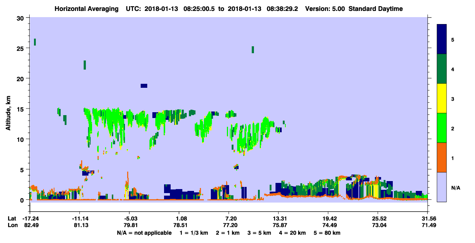Click the isolated dark blue block near 19 km altitude
This screenshot has width=475, height=243.
(x=144, y=86)
